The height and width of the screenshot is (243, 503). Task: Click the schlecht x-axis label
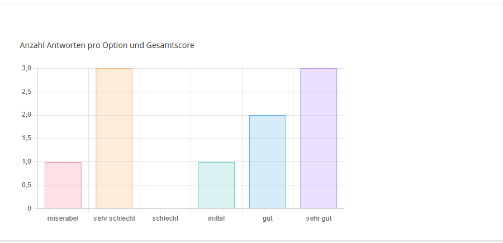tap(165, 218)
